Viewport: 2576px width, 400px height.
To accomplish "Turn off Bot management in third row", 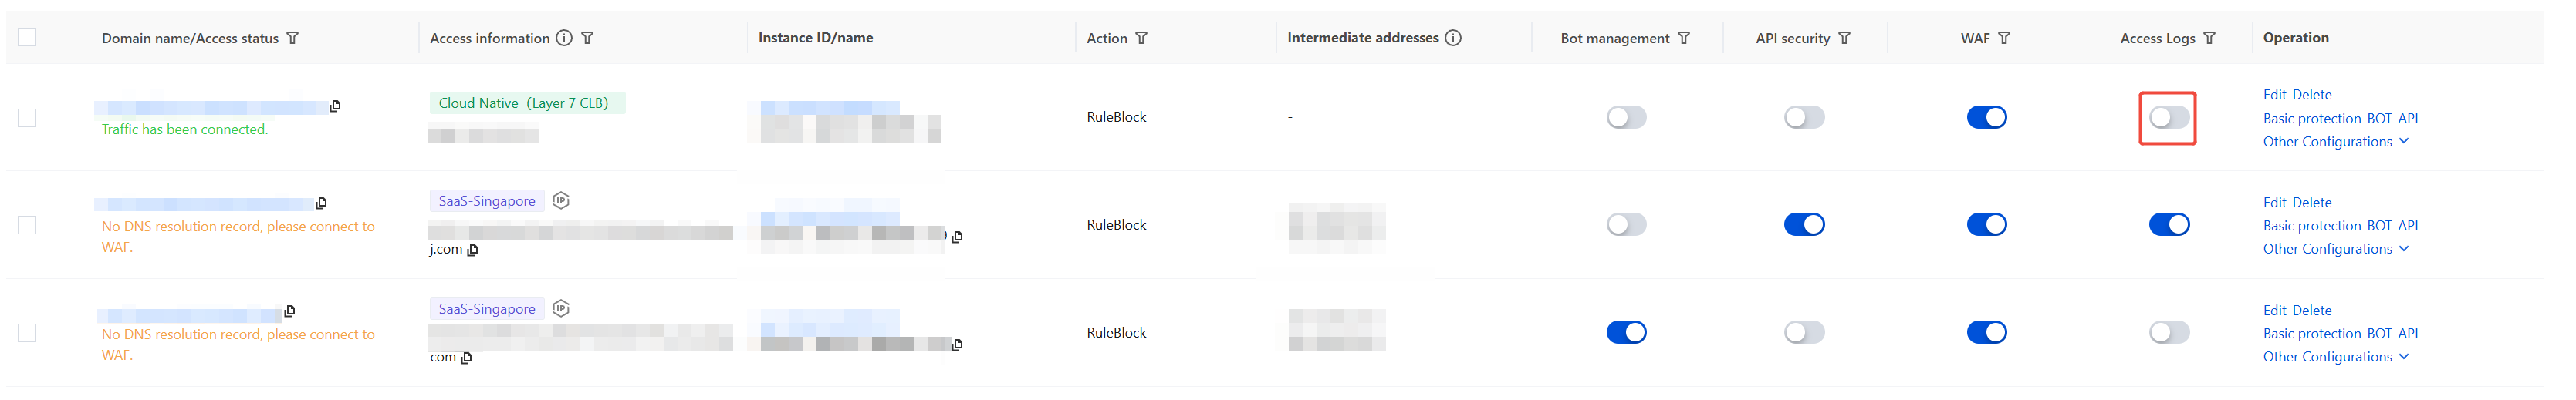I will click(x=1626, y=332).
